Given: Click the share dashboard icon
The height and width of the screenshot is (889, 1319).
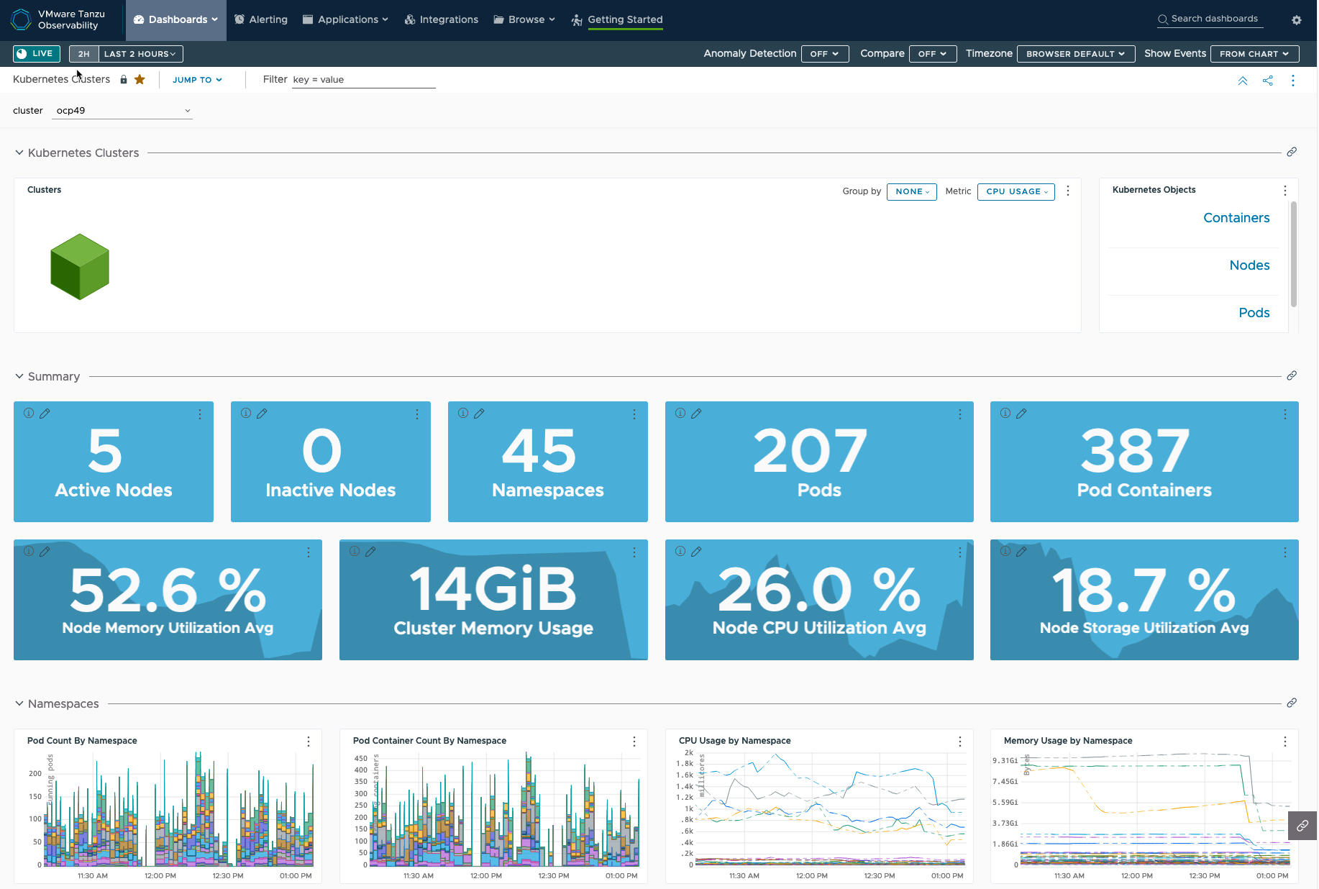Looking at the screenshot, I should (1268, 81).
